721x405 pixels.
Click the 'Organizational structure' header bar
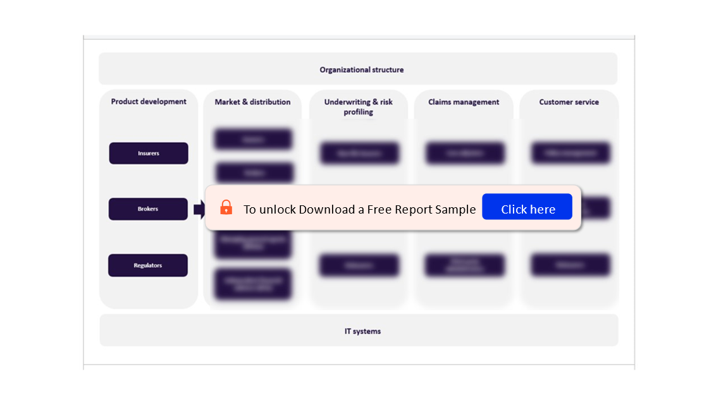(358, 69)
